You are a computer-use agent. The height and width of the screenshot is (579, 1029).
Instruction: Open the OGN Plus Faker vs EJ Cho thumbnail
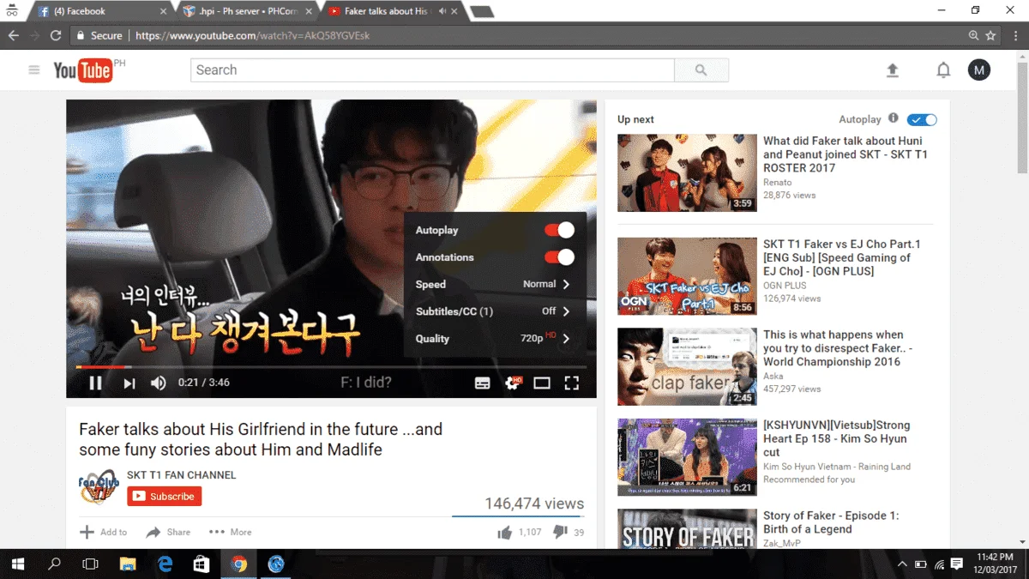[687, 276]
